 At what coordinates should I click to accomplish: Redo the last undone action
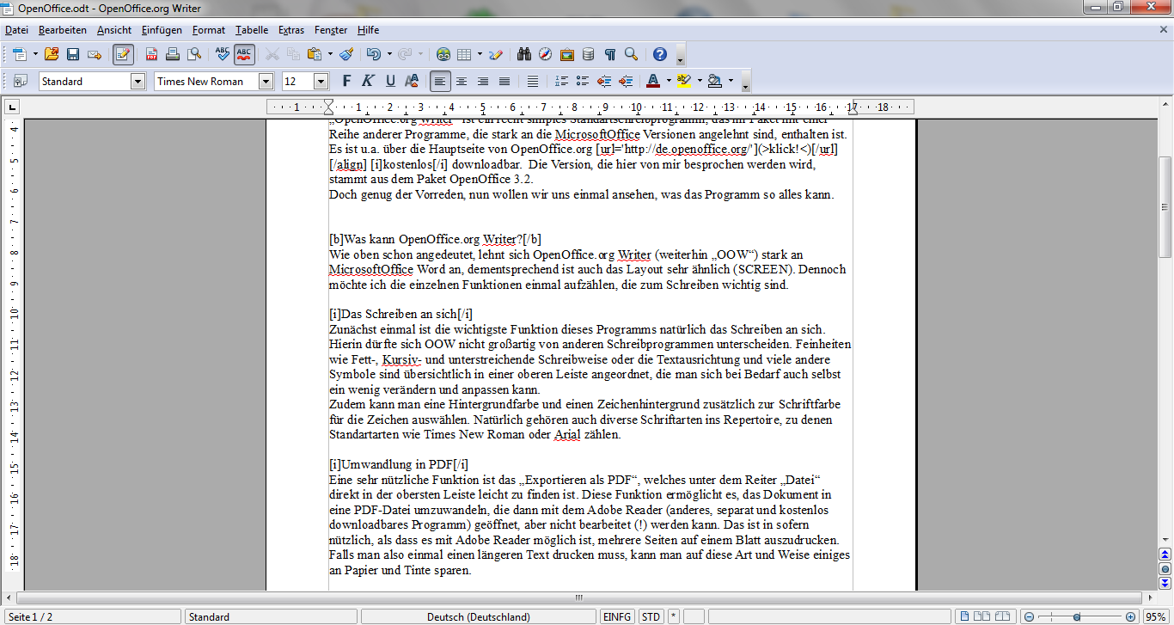pyautogui.click(x=405, y=54)
